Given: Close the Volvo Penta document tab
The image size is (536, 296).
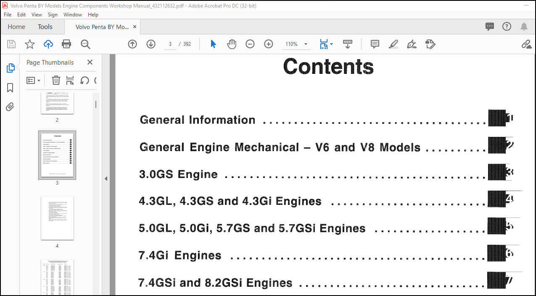Looking at the screenshot, I should click(135, 27).
